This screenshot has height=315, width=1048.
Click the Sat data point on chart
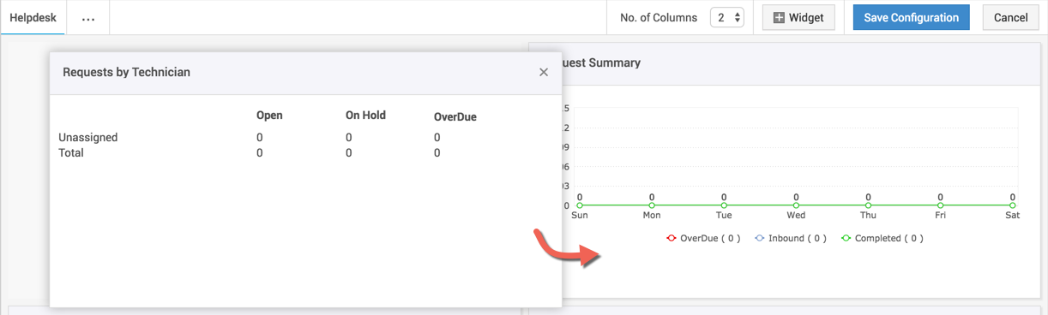pos(1013,205)
